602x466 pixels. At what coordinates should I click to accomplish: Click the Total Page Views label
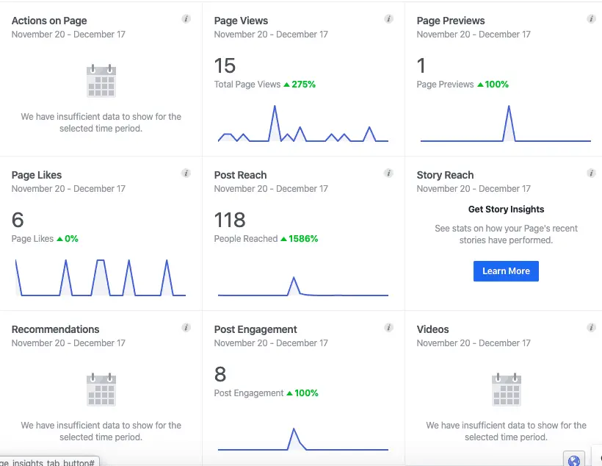click(247, 85)
